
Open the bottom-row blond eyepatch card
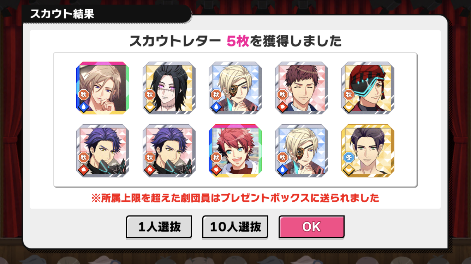click(302, 151)
